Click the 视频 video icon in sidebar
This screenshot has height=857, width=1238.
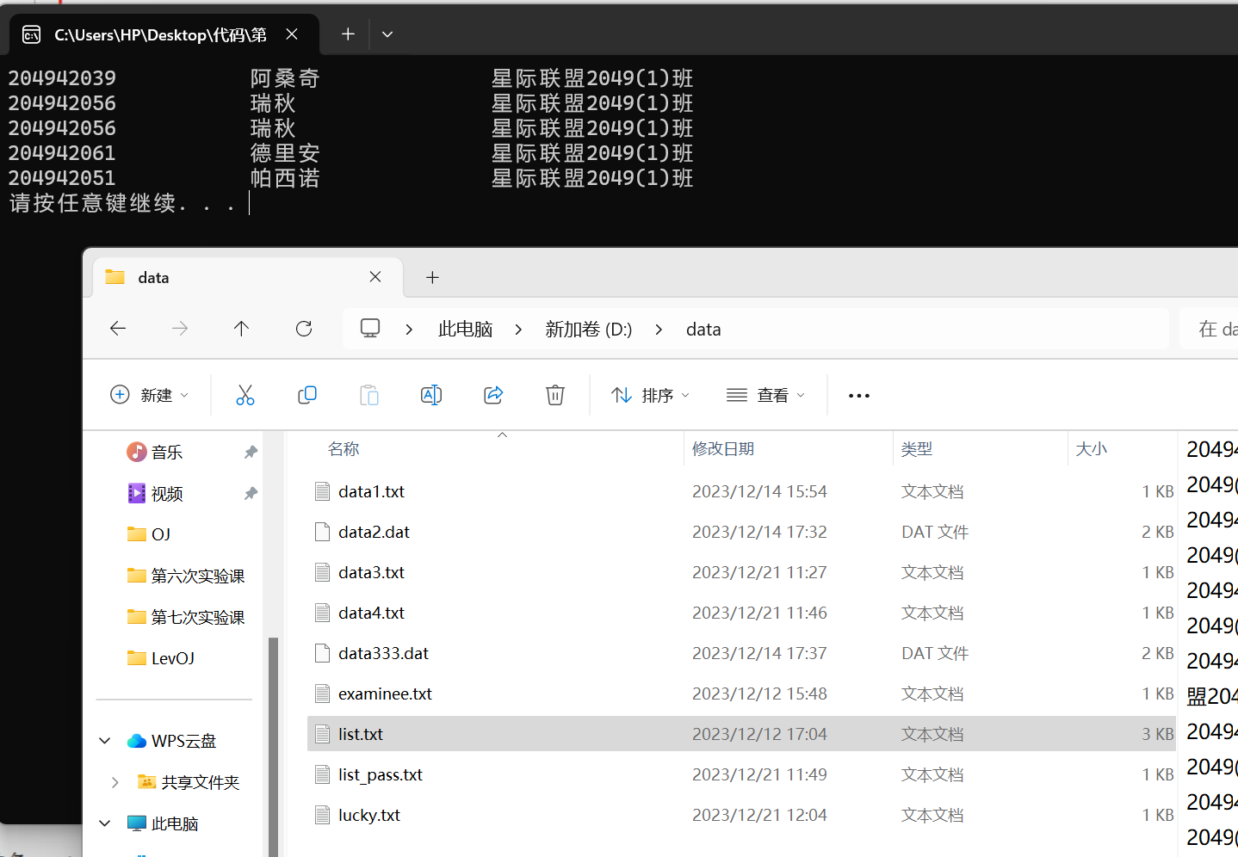[x=137, y=493]
